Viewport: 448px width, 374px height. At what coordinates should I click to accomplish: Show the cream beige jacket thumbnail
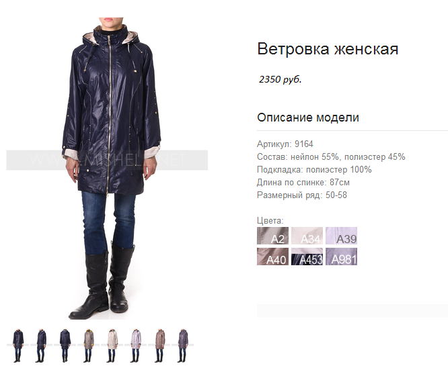click(112, 346)
